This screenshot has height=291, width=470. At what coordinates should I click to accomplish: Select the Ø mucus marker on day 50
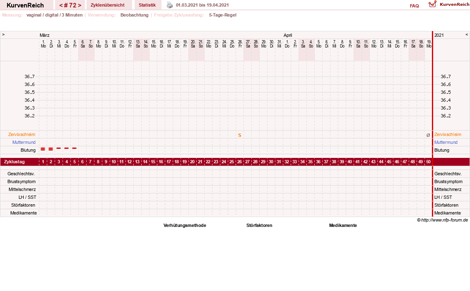click(x=428, y=135)
